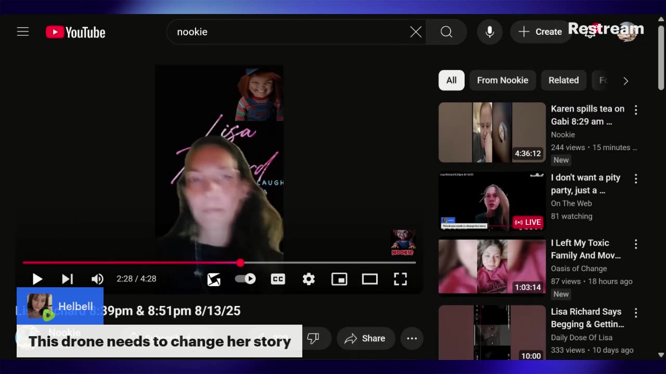Viewport: 666px width, 374px height.
Task: Open the Create button menu
Action: click(540, 32)
